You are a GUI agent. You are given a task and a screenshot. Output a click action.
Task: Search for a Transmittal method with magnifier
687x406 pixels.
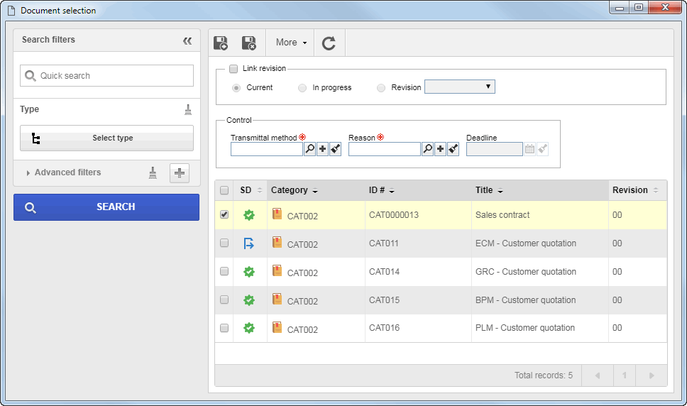coord(309,149)
